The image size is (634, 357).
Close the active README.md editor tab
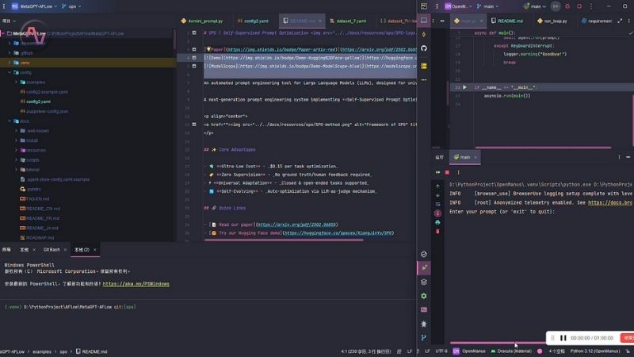pyautogui.click(x=320, y=21)
